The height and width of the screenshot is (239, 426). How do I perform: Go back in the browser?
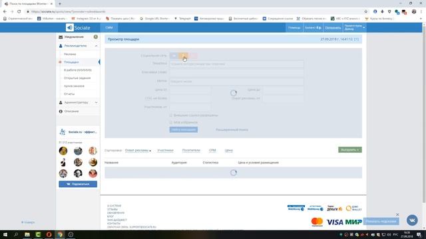click(5, 12)
